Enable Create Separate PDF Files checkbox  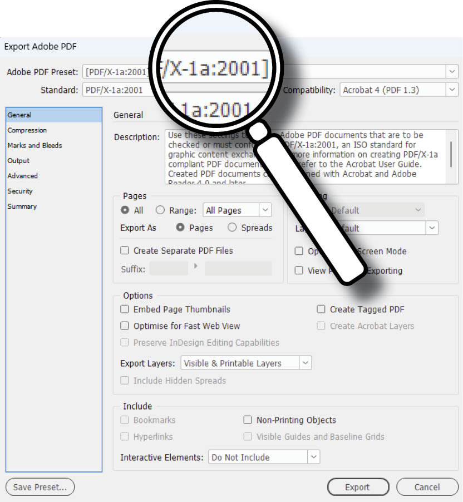(125, 250)
